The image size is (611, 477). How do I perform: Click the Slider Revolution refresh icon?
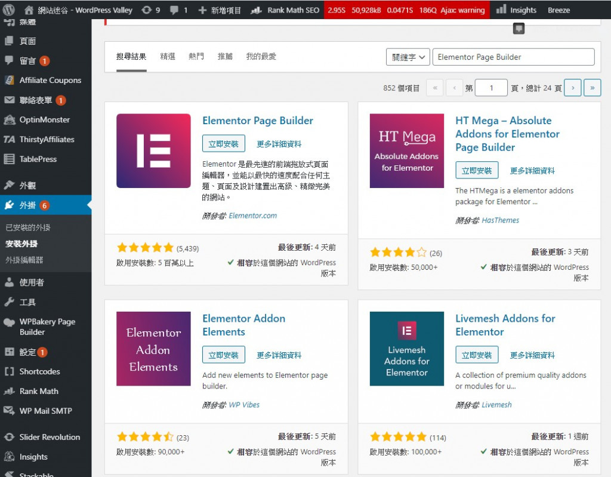tap(9, 437)
